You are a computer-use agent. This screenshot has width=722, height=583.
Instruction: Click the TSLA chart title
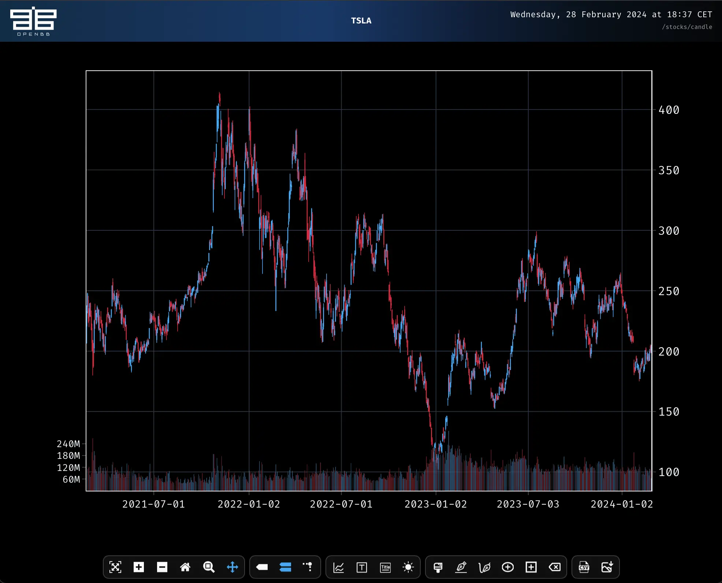click(361, 21)
